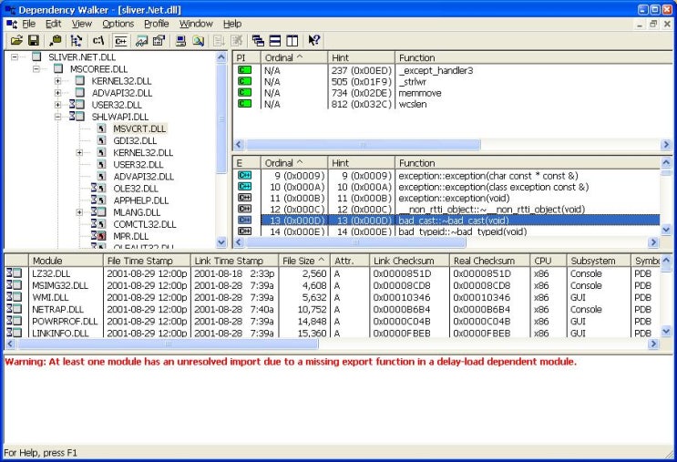Open the Options menu
677x462 pixels.
[118, 24]
